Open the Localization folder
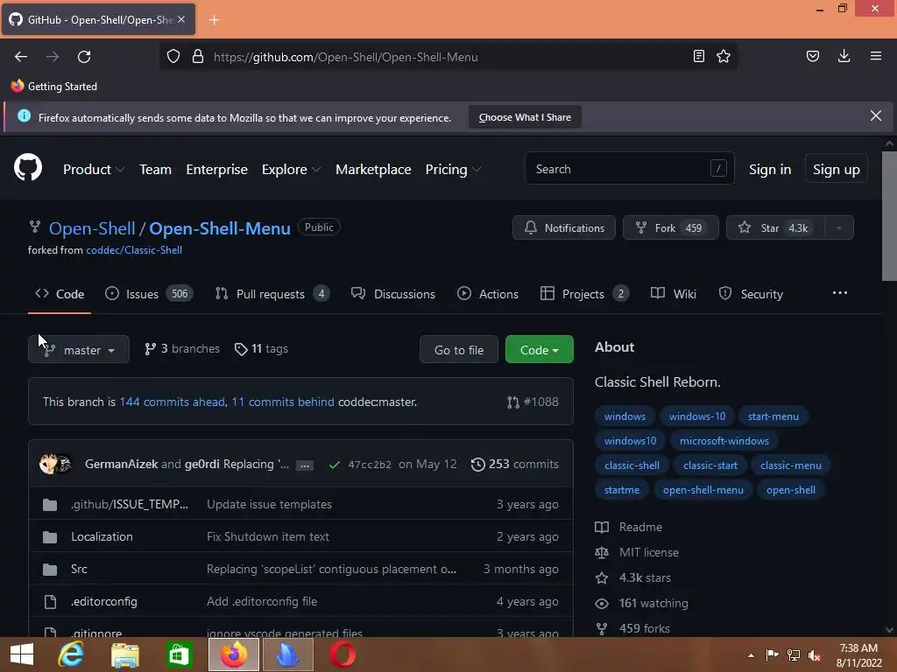897x672 pixels. click(x=102, y=536)
